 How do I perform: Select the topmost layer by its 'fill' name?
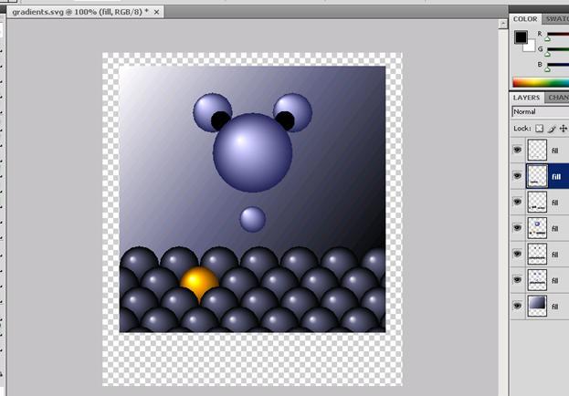coord(555,151)
